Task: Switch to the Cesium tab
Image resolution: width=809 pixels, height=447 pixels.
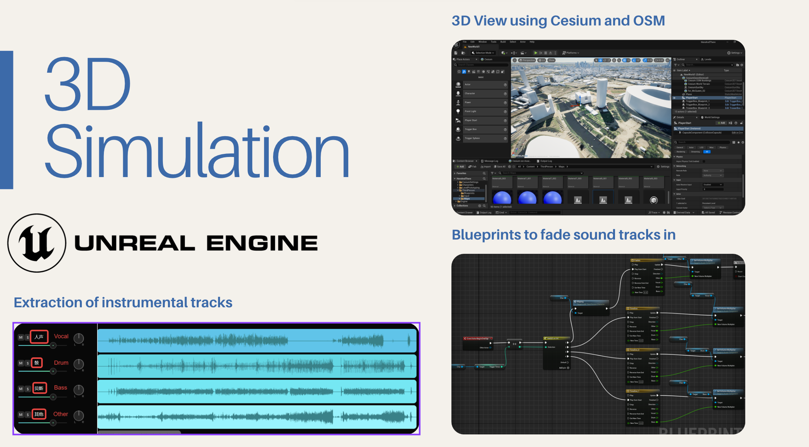Action: pos(487,59)
